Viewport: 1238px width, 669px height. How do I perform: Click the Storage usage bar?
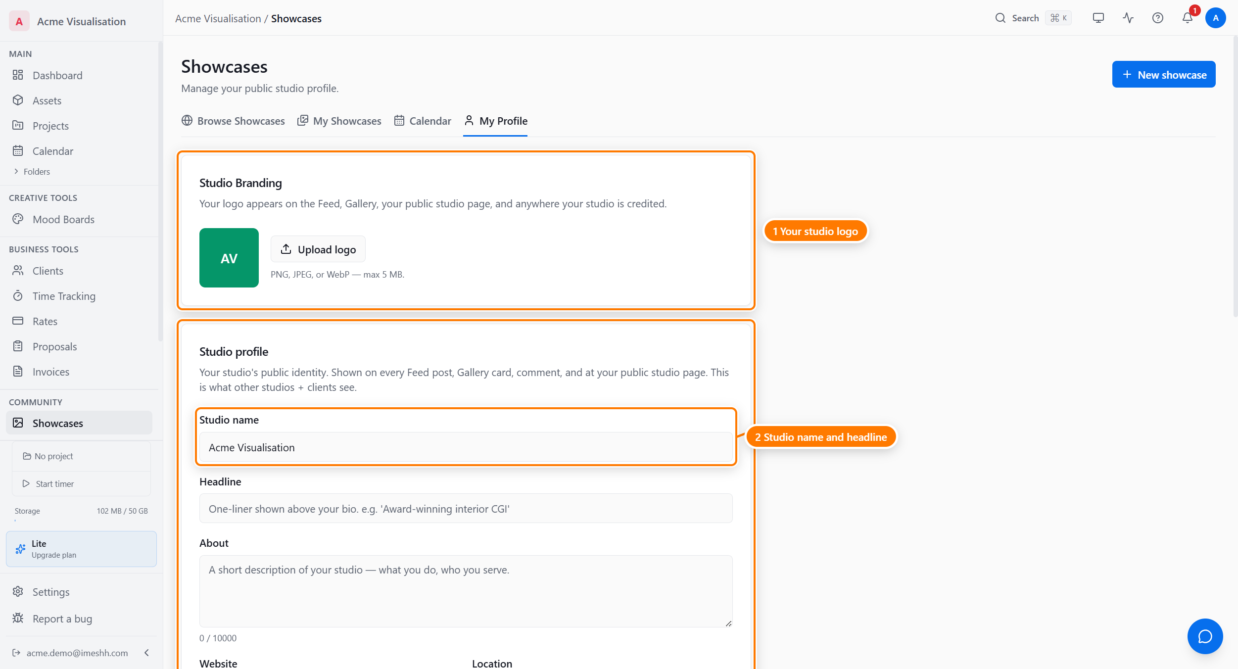81,521
